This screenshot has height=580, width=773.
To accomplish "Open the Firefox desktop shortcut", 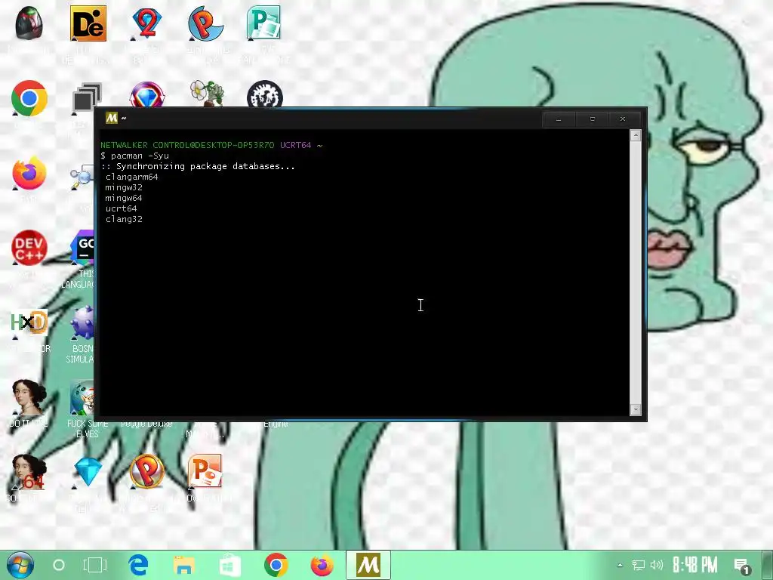I will 29,173.
